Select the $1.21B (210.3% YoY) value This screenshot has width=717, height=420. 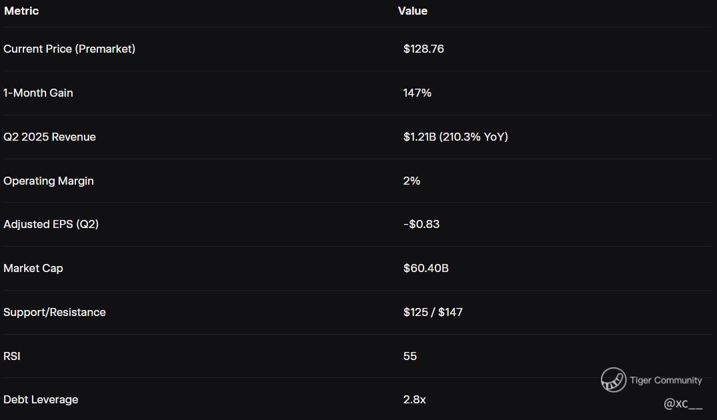456,137
